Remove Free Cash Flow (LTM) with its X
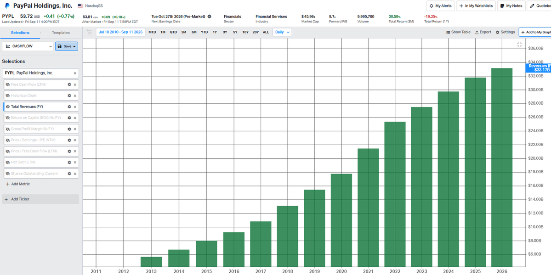This screenshot has width=551, height=275. [75, 84]
